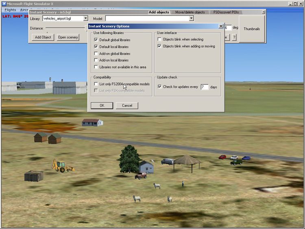Close the Instant Scenery window
This screenshot has height=229, width=305.
[264, 12]
